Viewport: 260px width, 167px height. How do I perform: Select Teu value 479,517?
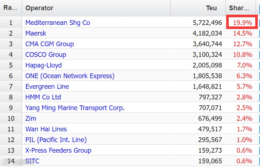(x=210, y=129)
